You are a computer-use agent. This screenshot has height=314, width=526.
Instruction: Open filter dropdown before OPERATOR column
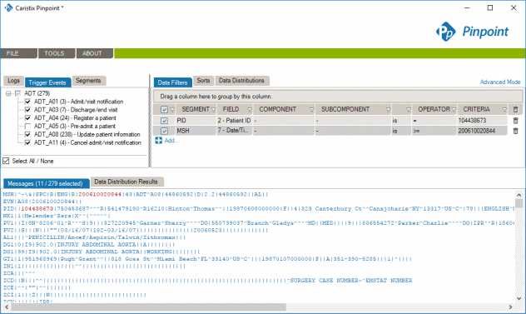click(x=409, y=110)
